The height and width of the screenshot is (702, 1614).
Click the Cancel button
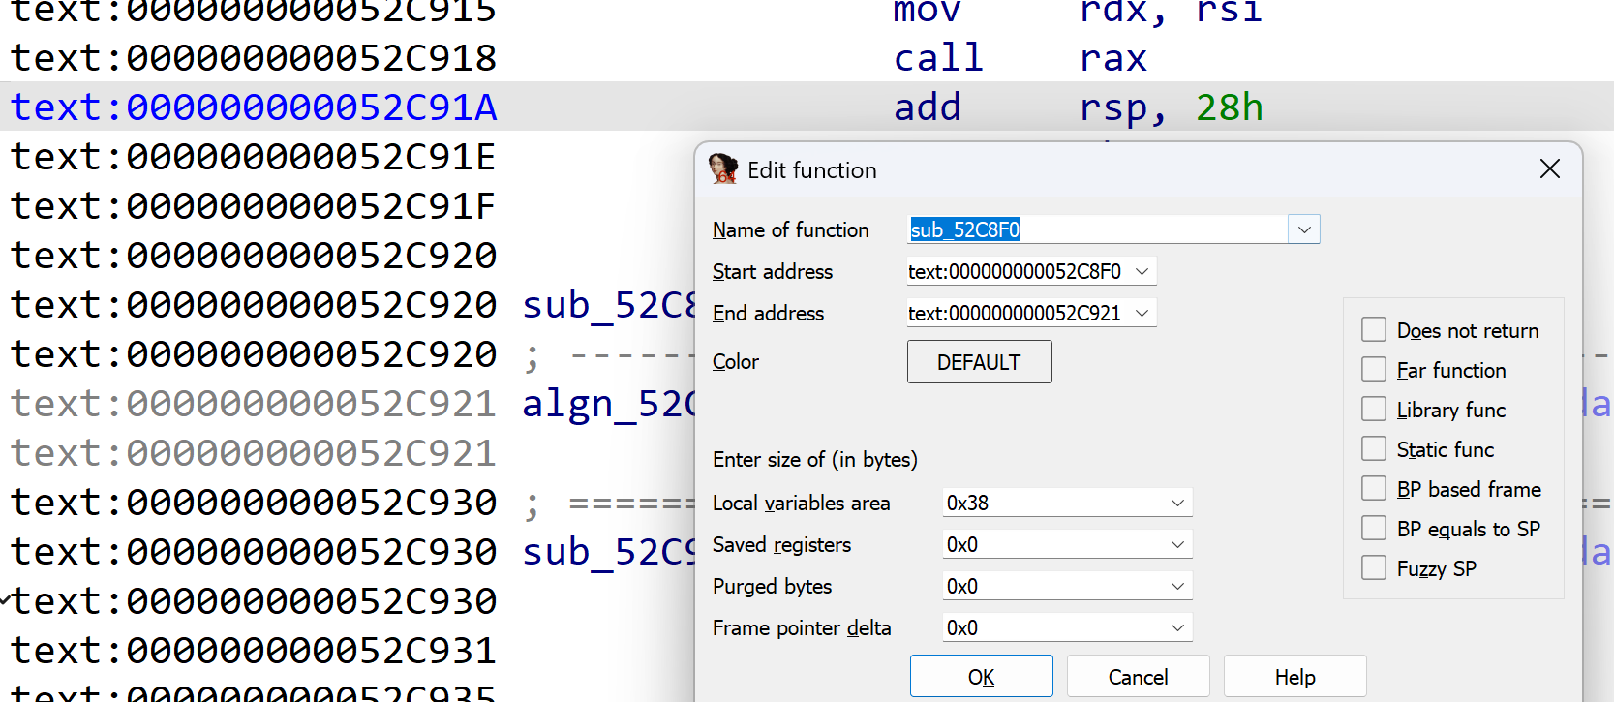1139,676
